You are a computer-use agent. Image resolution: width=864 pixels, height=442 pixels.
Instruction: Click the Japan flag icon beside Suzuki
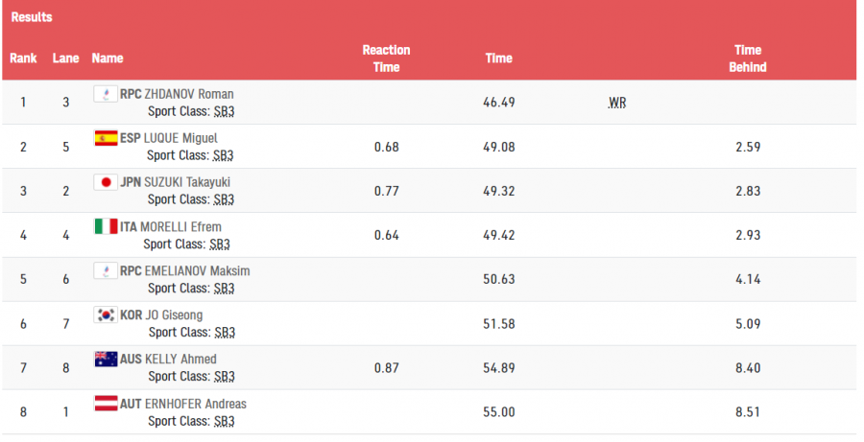106,182
